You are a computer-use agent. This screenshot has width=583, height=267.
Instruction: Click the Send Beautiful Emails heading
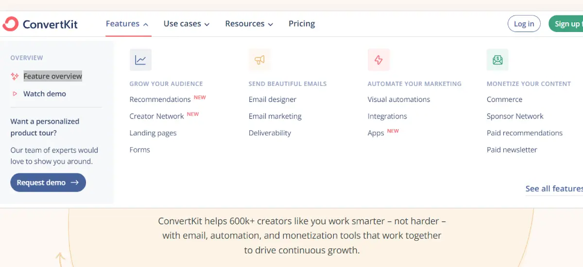(x=288, y=84)
